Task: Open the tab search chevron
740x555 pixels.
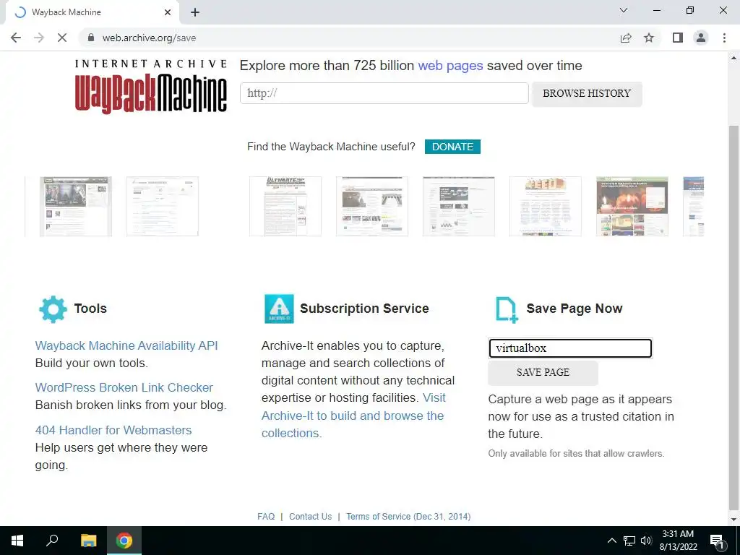Action: click(x=624, y=10)
